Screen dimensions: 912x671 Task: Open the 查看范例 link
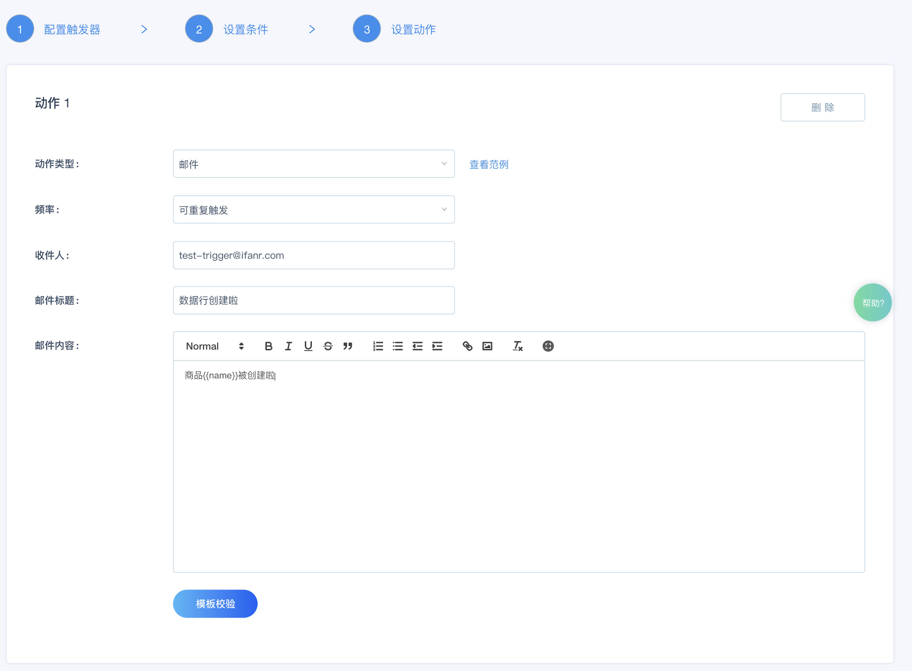point(488,165)
